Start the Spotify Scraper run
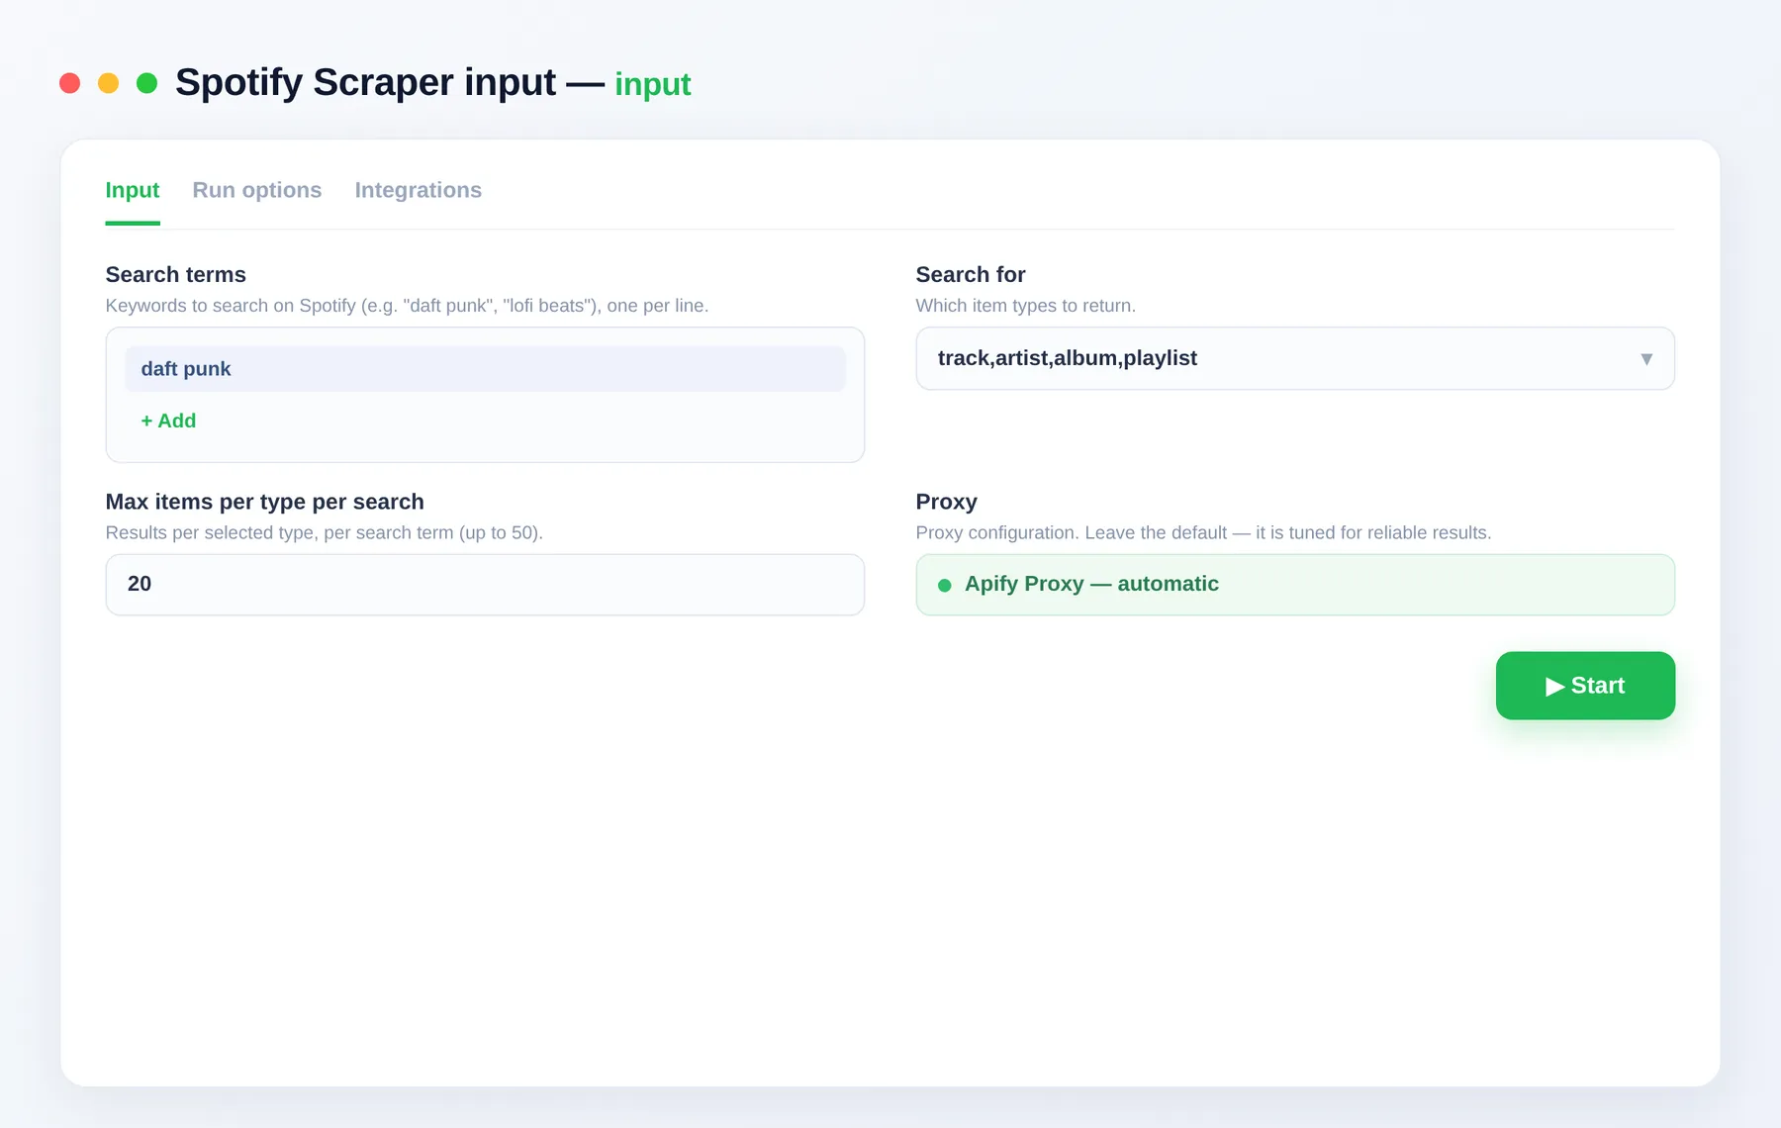 point(1585,686)
